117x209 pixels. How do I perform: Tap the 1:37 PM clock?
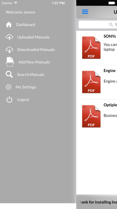tap(58, 3)
